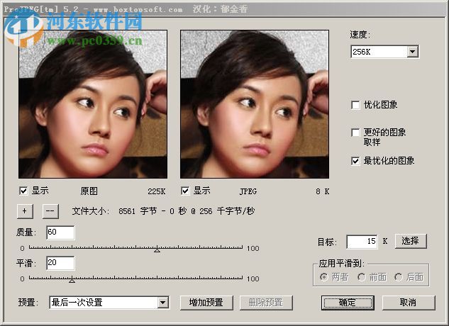The image size is (449, 326).
Task: Open the 预置 dropdown arrow
Action: click(162, 303)
